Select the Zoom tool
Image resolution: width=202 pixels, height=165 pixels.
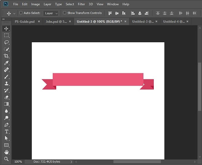click(6, 159)
